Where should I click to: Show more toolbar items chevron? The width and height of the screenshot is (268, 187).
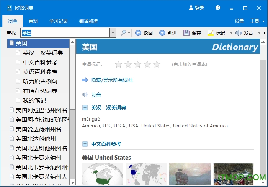[x=264, y=33]
